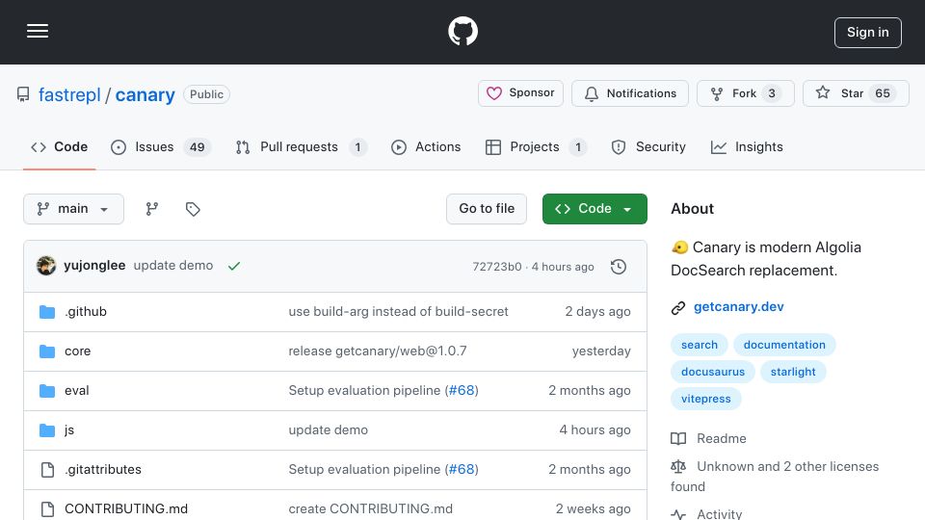Image resolution: width=925 pixels, height=520 pixels.
Task: Open the Pull requests tab
Action: click(301, 146)
